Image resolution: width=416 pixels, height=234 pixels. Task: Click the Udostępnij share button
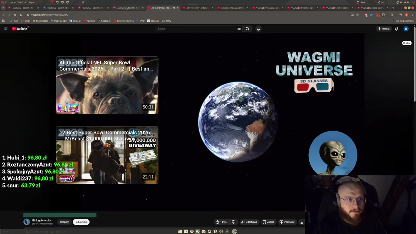[x=249, y=222]
